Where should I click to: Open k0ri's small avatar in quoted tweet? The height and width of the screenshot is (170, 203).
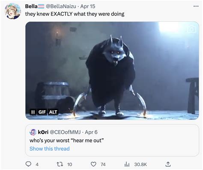click(33, 132)
